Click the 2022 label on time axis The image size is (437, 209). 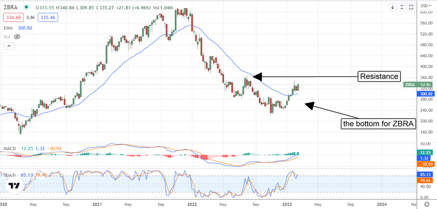(192, 204)
